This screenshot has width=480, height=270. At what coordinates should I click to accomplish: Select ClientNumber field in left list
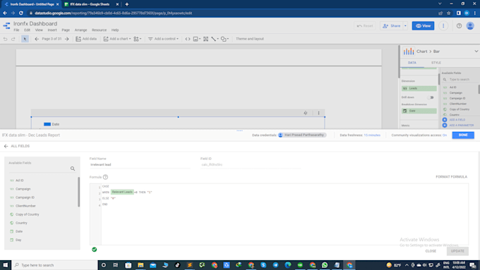coord(25,206)
